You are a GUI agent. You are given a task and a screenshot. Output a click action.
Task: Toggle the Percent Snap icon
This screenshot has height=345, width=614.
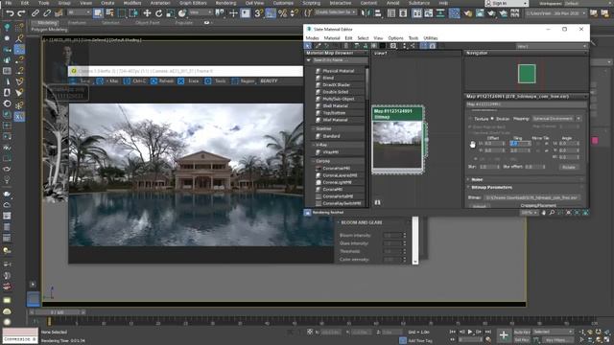(x=282, y=13)
